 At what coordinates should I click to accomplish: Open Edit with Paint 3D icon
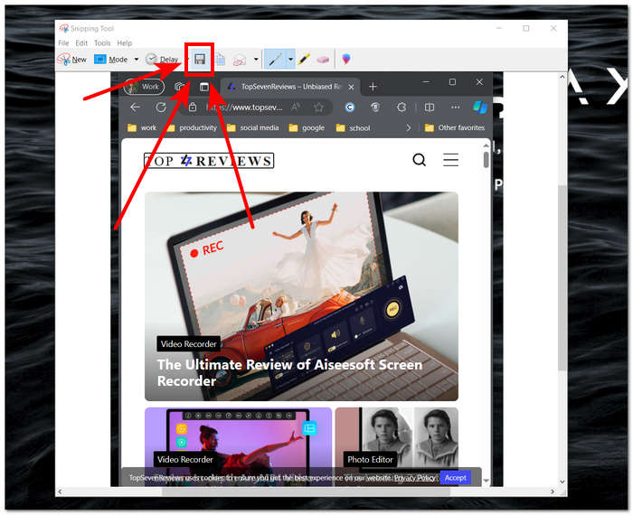tap(346, 59)
